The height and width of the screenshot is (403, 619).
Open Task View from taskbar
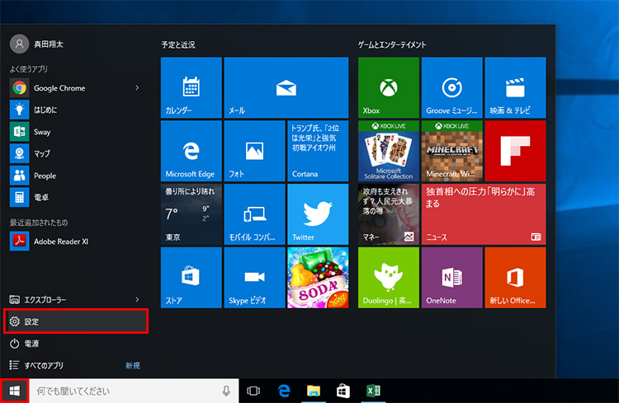click(254, 391)
